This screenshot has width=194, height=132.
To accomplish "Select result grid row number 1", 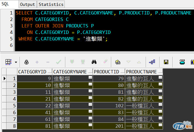I will (12, 78).
